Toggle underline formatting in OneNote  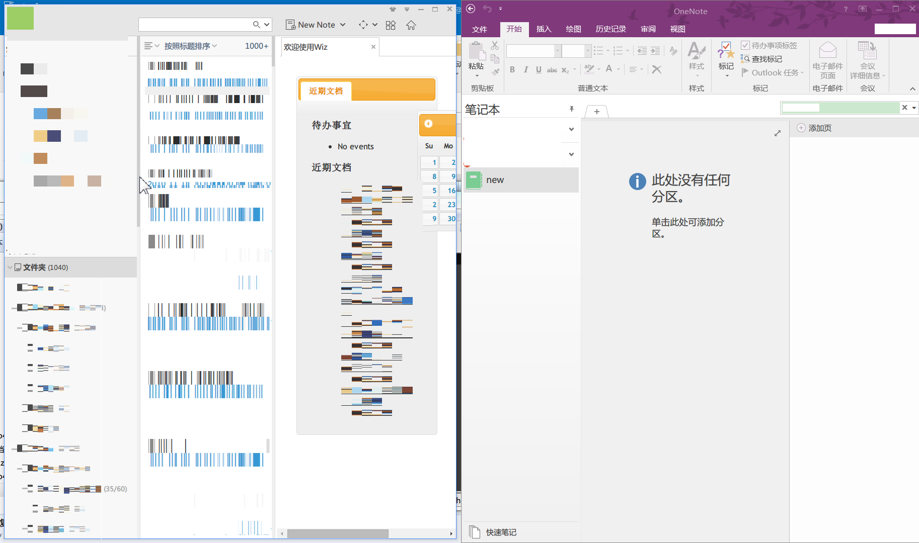tap(539, 69)
